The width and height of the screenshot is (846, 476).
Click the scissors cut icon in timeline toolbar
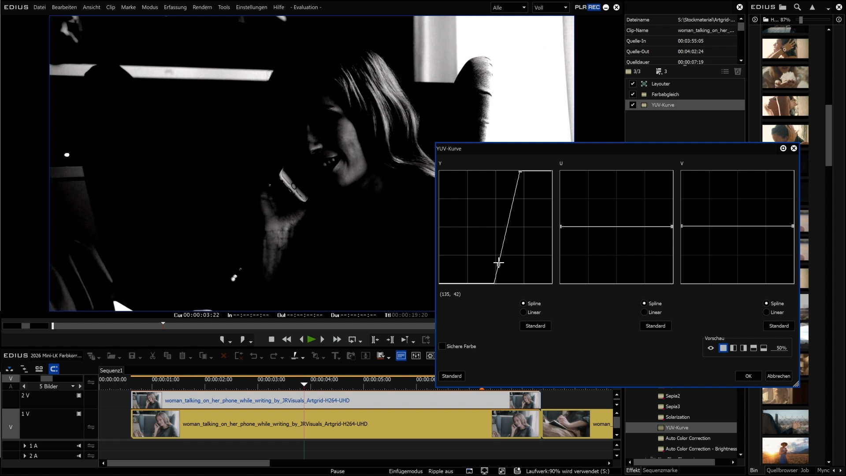[x=152, y=356]
